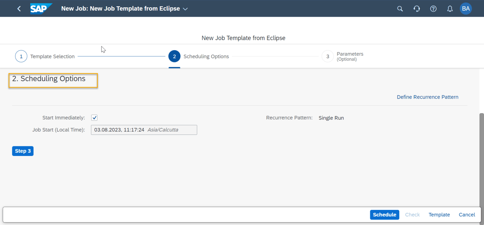Open the global search
484x225 pixels.
[x=400, y=9]
